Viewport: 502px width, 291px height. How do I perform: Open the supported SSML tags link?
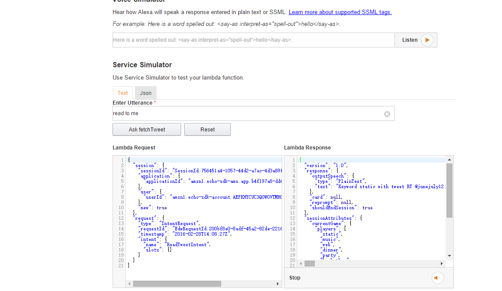pos(340,12)
